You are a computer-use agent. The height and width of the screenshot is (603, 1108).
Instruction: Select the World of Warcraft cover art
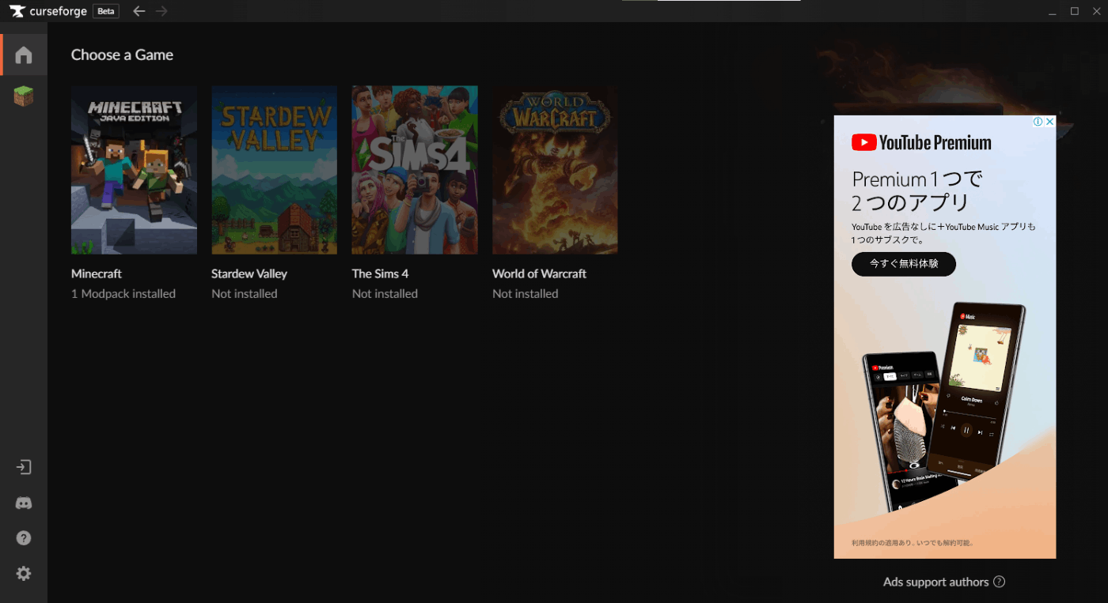555,170
